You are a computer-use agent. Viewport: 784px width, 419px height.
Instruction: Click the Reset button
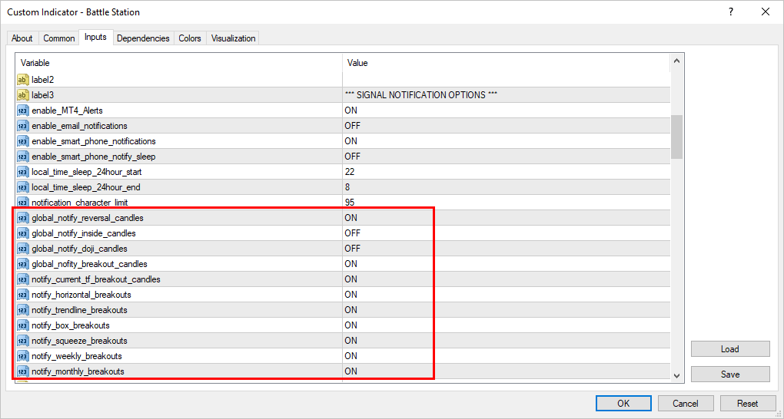748,404
